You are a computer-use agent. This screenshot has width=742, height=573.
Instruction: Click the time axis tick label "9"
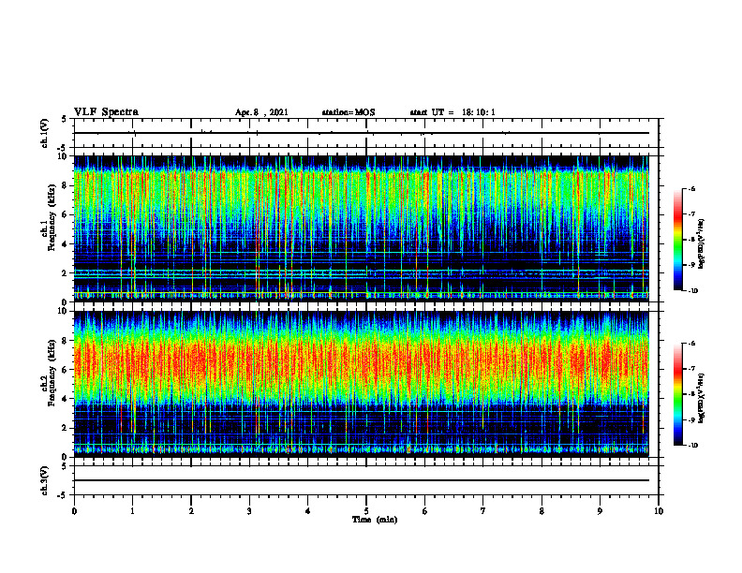click(x=600, y=511)
